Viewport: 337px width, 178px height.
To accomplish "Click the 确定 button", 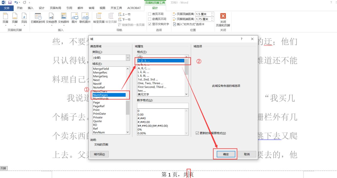I will pyautogui.click(x=226, y=154).
